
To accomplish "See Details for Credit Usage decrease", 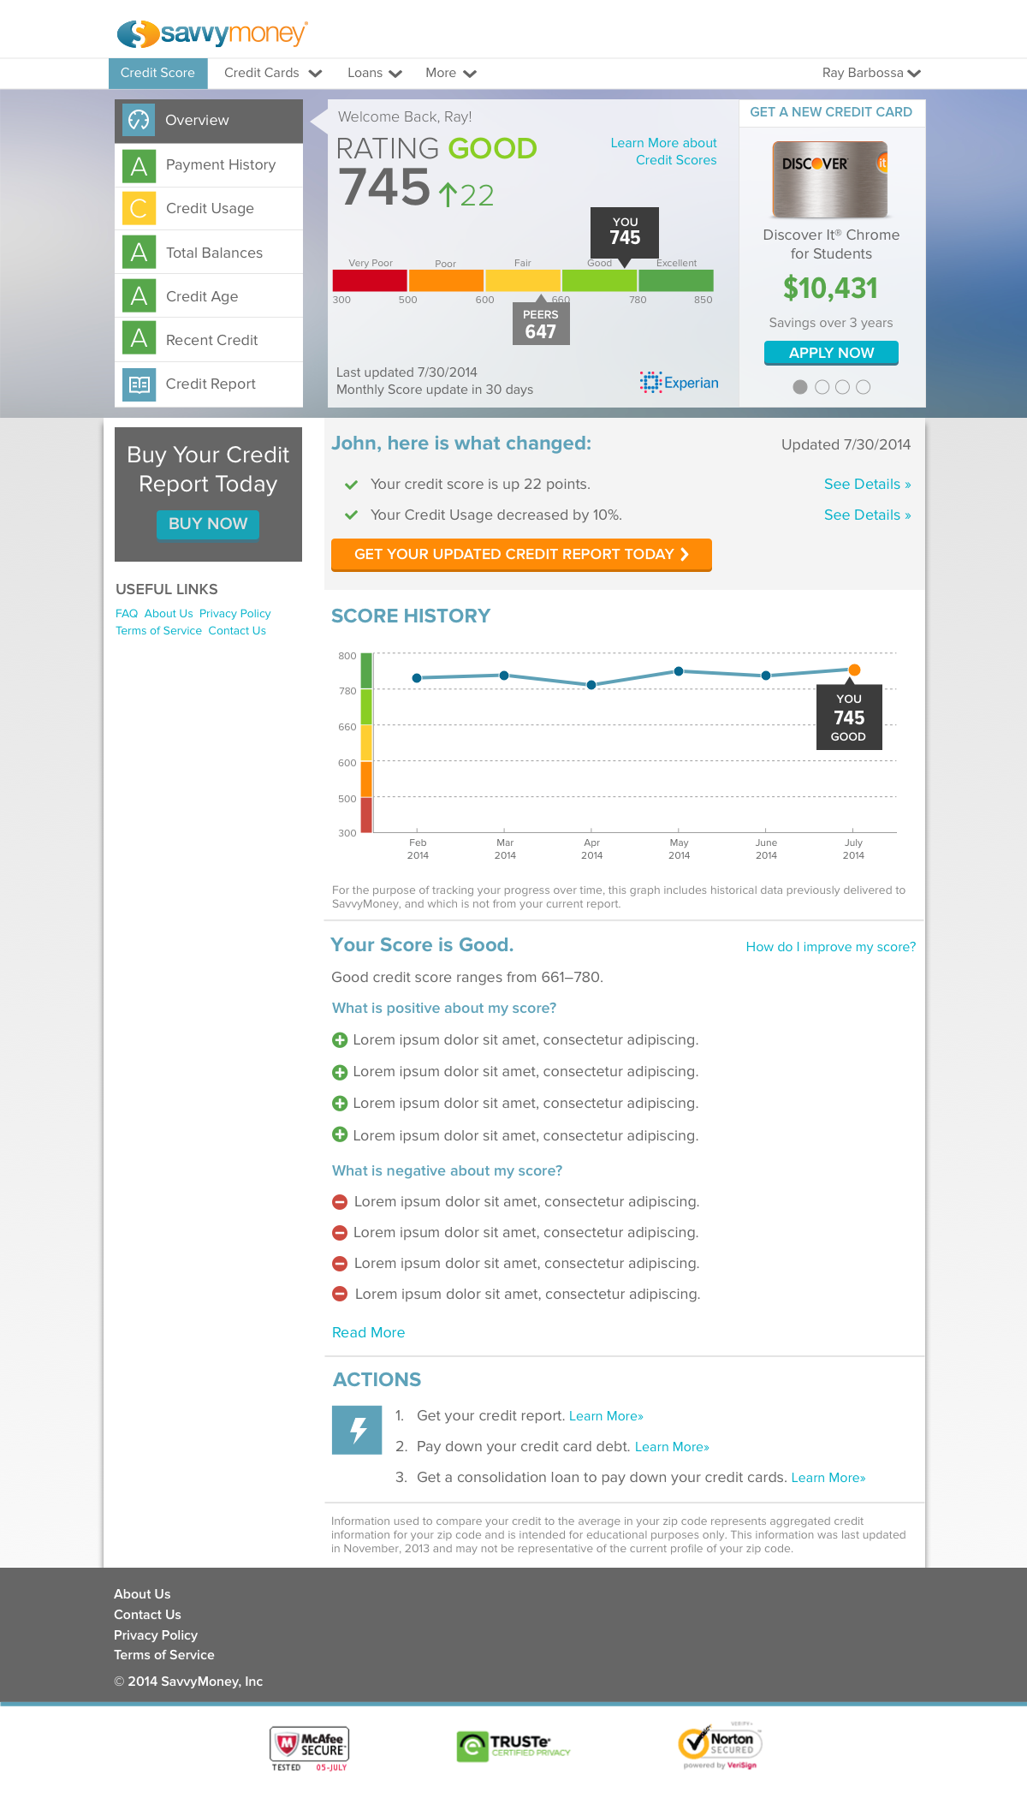I will click(867, 515).
